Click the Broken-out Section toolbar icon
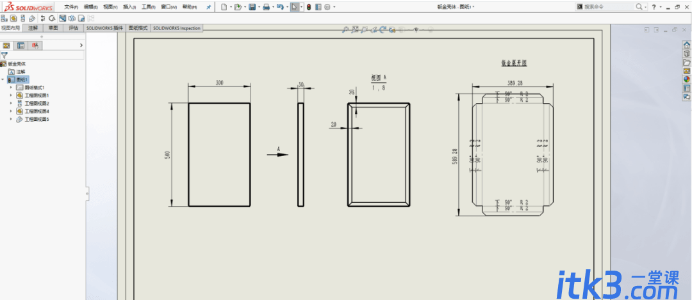 click(x=62, y=18)
